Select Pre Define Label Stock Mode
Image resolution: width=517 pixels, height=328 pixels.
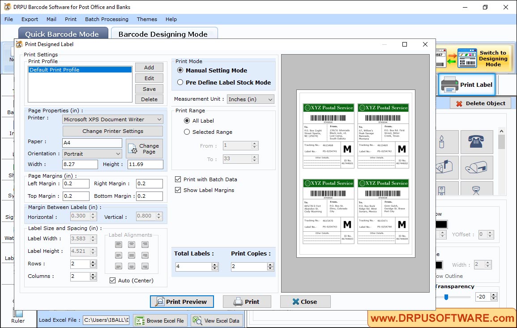click(180, 82)
